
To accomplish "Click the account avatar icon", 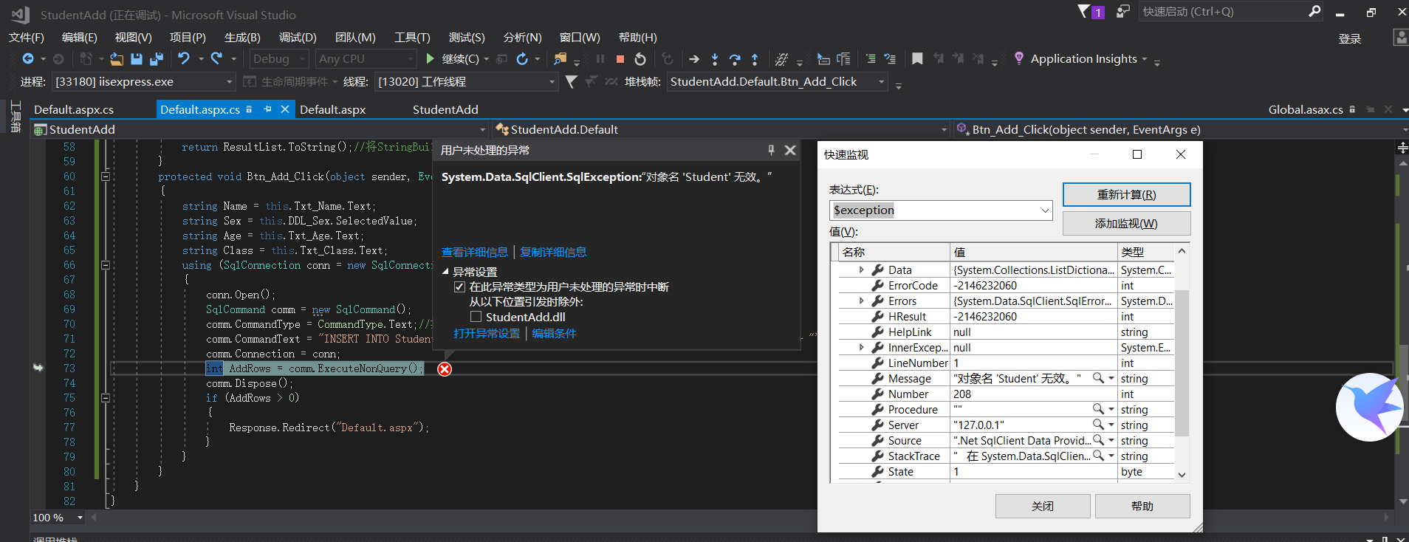I will pos(1399,38).
